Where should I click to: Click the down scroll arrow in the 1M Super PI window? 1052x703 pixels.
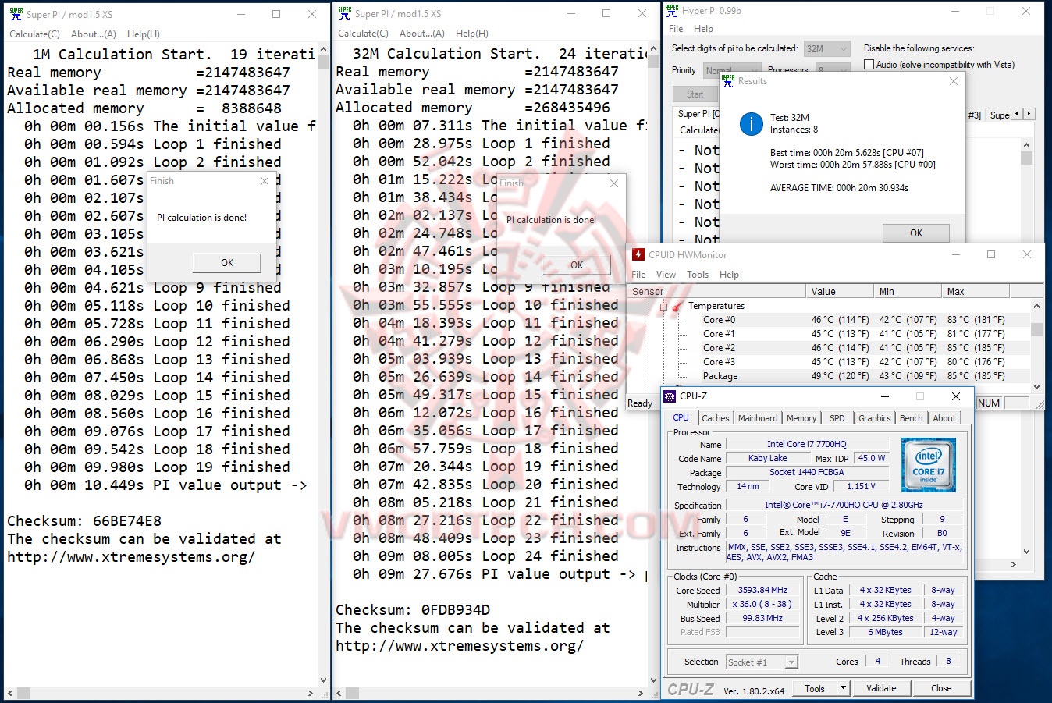coord(323,680)
